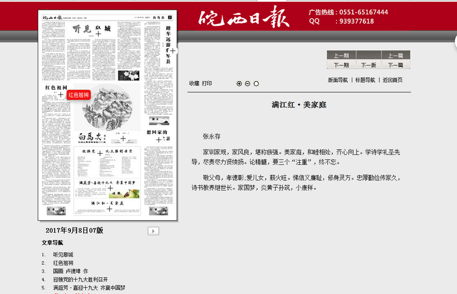Click the 皖西日报 masthead logo

point(244,17)
